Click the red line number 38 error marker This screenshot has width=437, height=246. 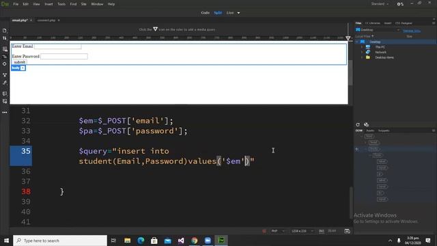26,191
